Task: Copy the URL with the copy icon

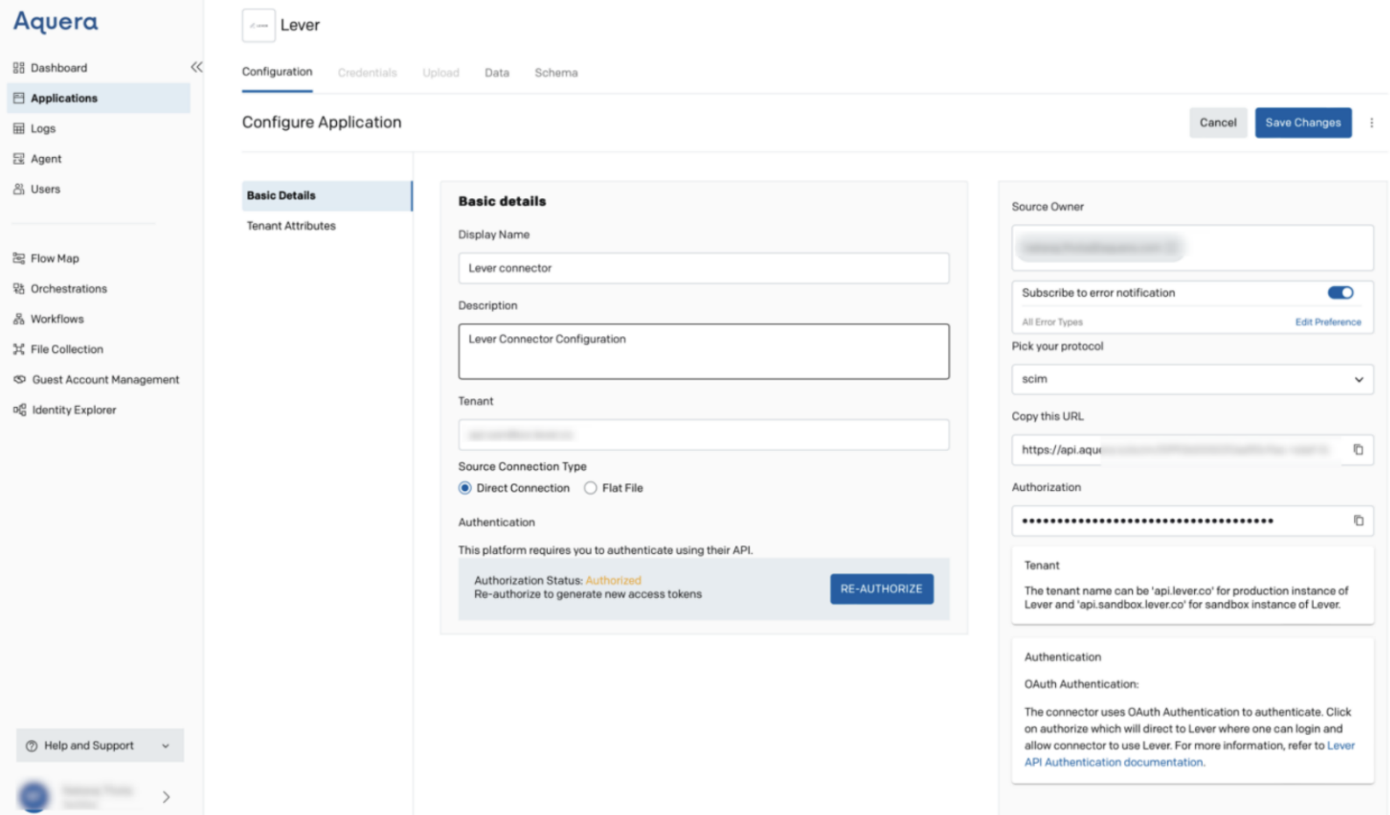Action: pos(1359,450)
